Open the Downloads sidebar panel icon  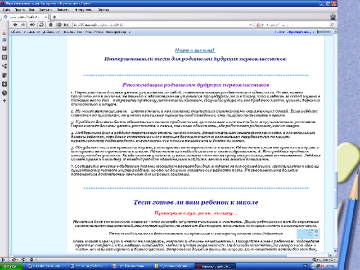point(4,84)
